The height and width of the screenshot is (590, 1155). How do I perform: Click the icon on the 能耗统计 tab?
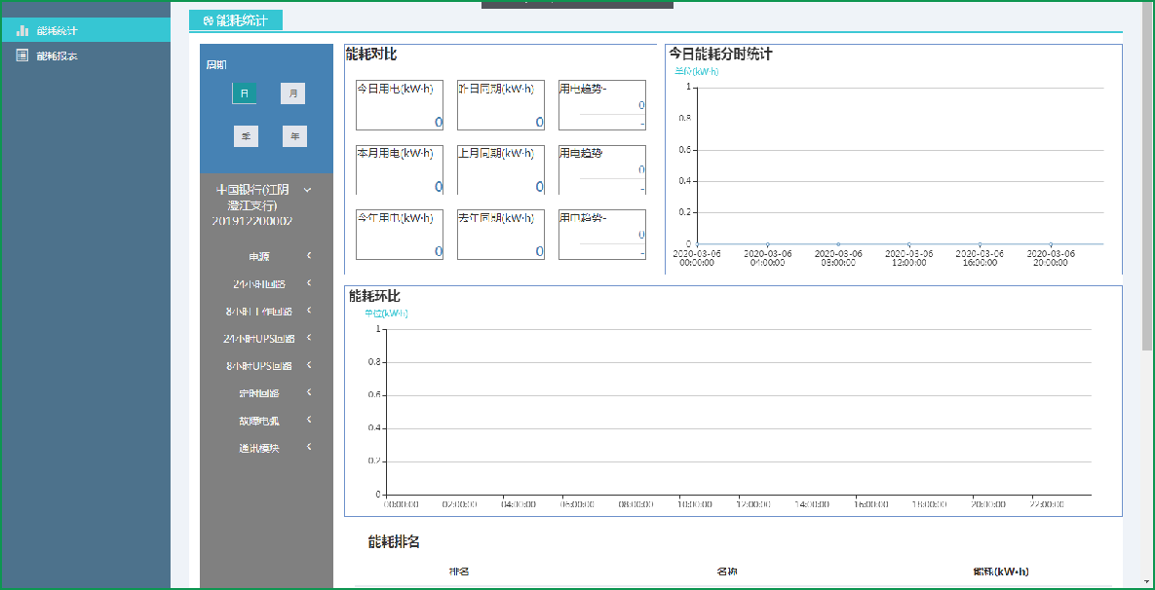click(208, 20)
